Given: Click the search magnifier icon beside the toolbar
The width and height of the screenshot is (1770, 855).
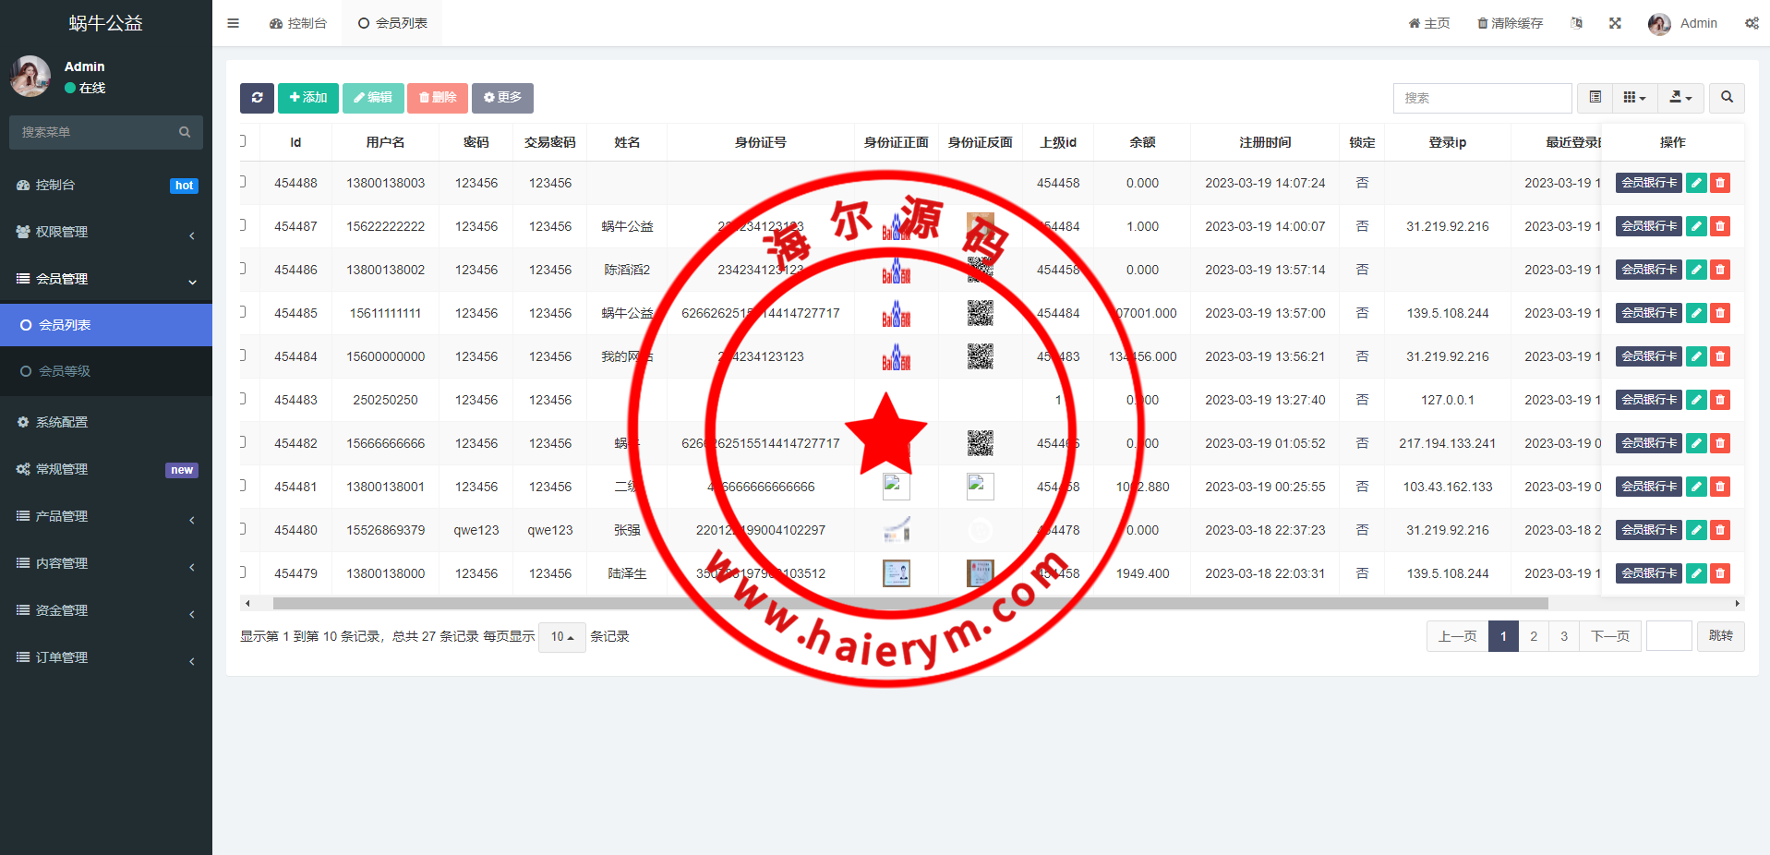Looking at the screenshot, I should tap(1726, 98).
